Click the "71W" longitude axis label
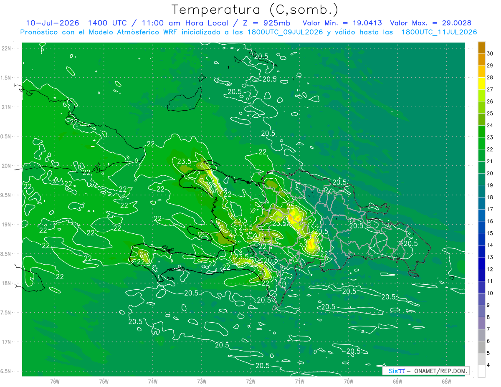 [299, 381]
